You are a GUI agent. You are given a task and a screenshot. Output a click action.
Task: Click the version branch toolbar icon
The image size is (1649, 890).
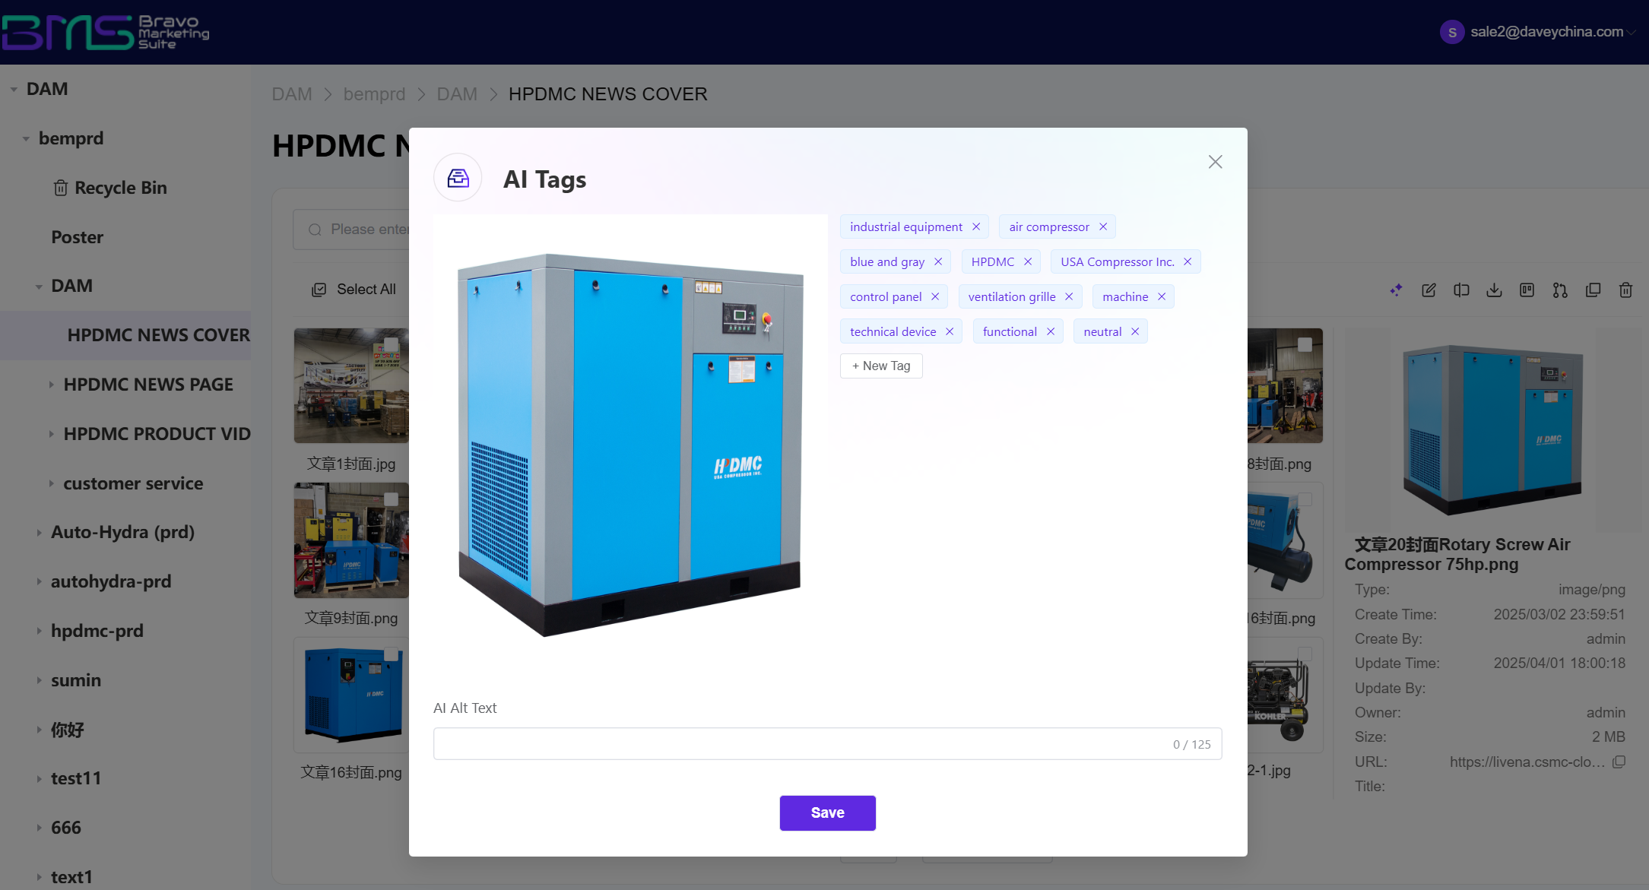(1560, 290)
